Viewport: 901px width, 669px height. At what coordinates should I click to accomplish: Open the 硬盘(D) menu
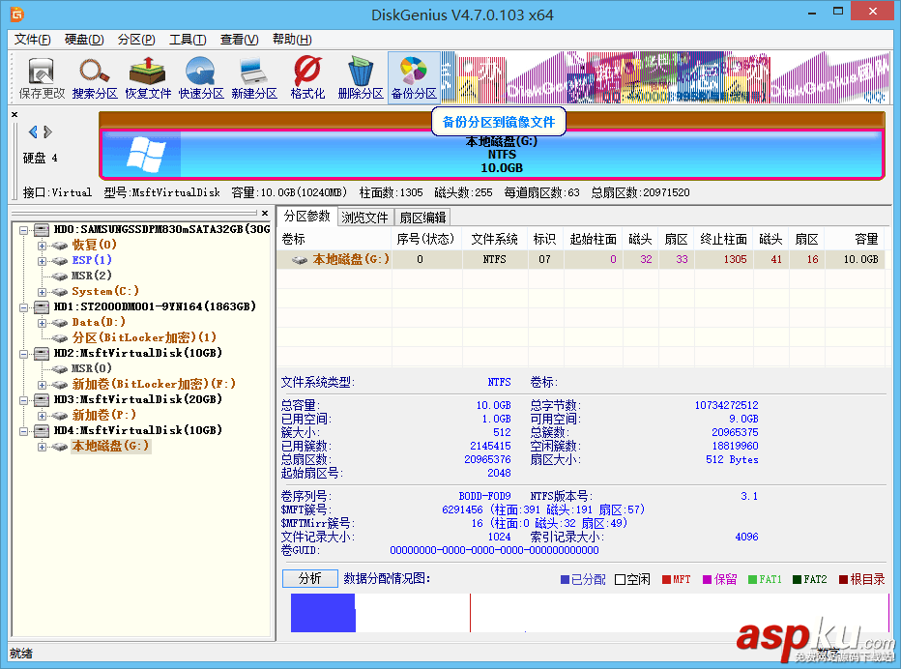pyautogui.click(x=85, y=40)
